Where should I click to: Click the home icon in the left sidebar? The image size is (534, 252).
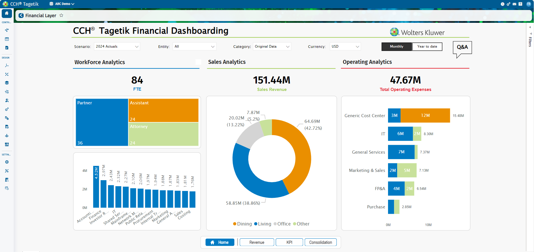(x=7, y=13)
